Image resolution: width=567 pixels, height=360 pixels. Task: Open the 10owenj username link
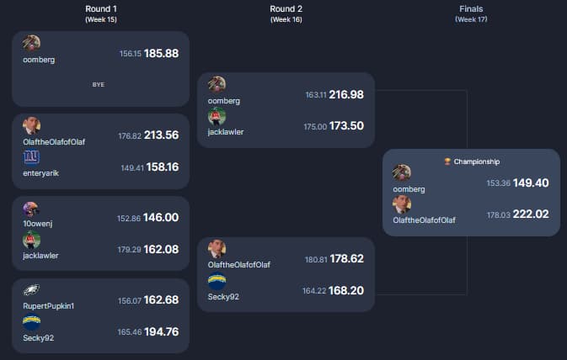coord(37,224)
